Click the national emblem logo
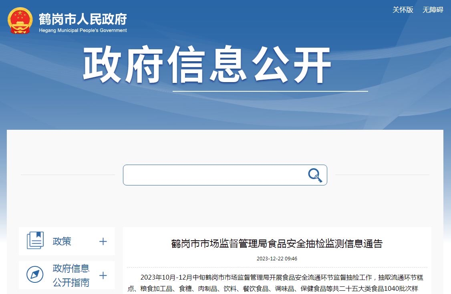The image size is (451, 294). pos(20,21)
